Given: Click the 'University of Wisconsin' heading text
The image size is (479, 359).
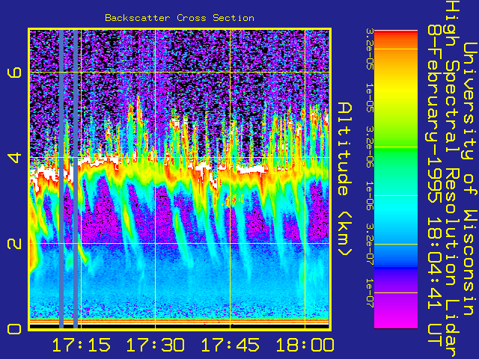Looking at the screenshot, I should (x=470, y=179).
